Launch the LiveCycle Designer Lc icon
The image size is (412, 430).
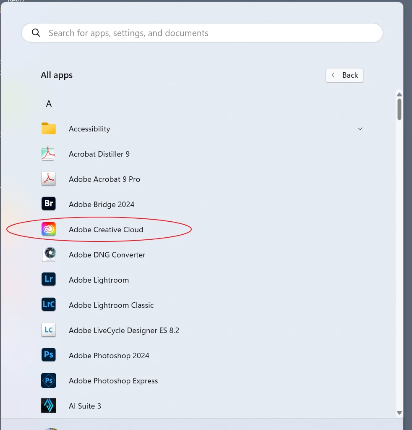49,330
